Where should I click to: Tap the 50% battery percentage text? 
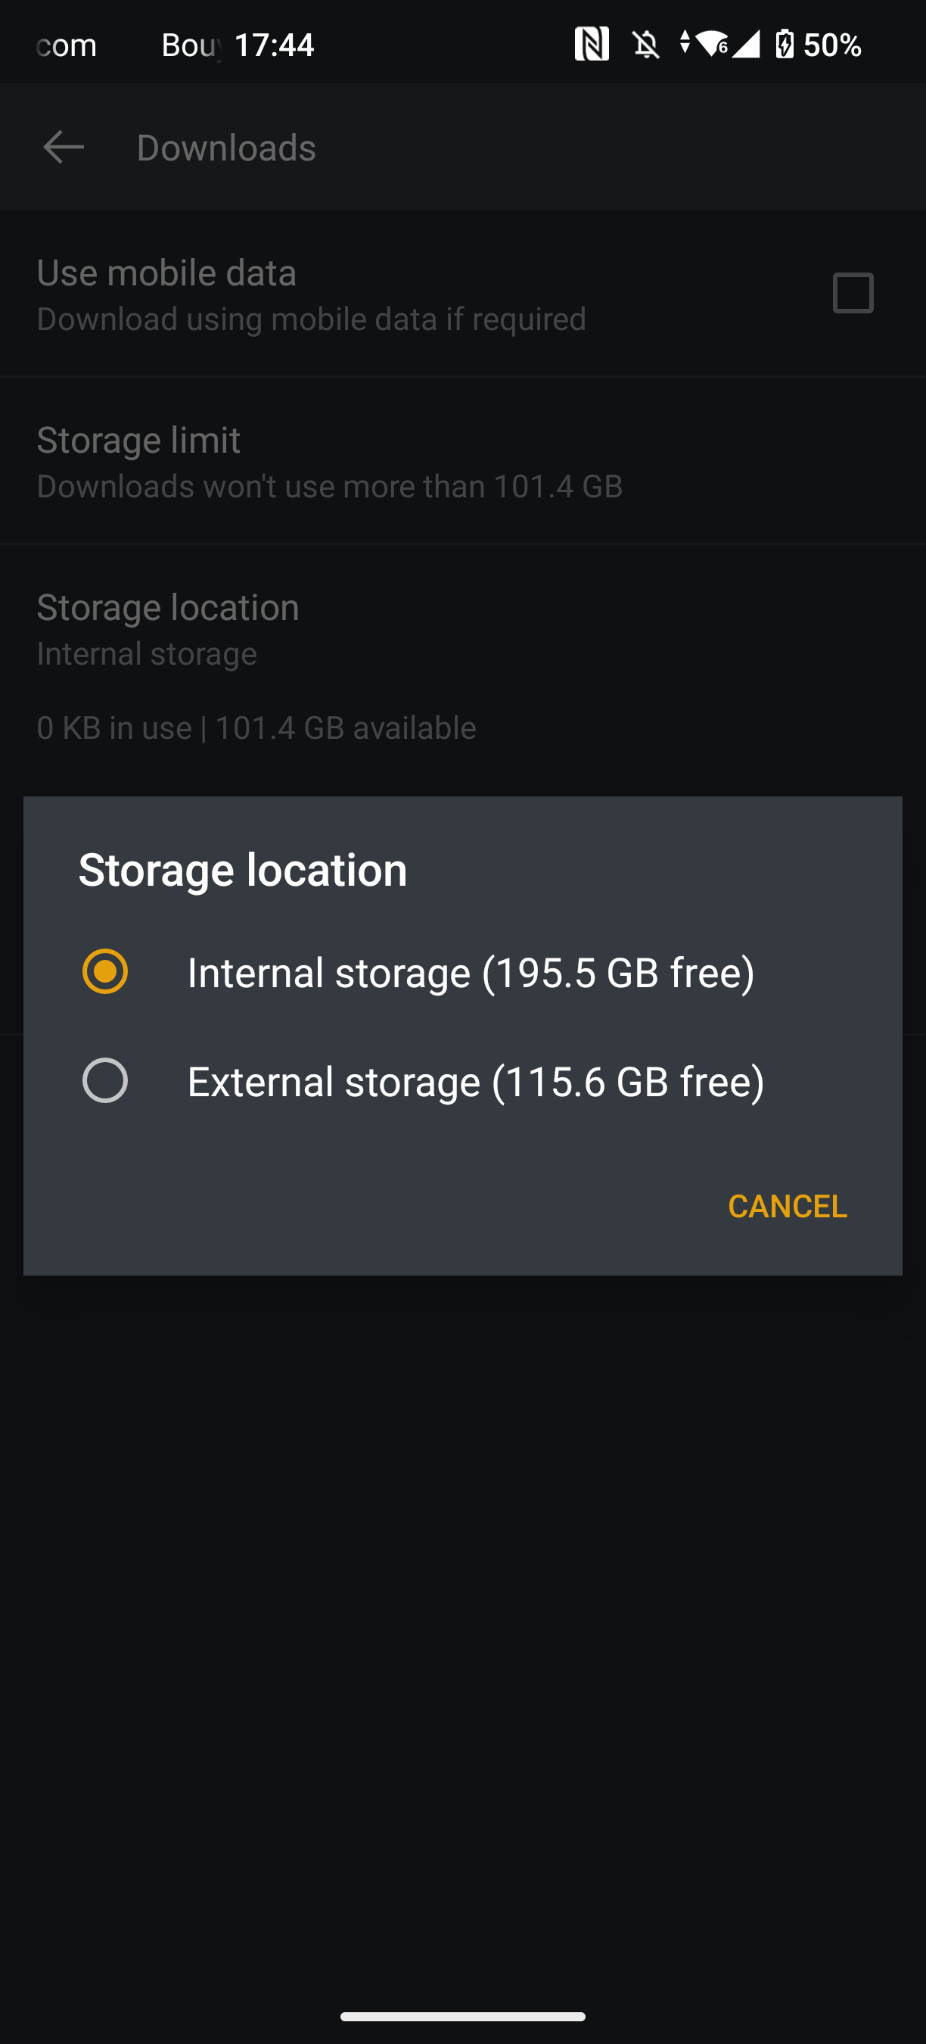click(x=832, y=45)
